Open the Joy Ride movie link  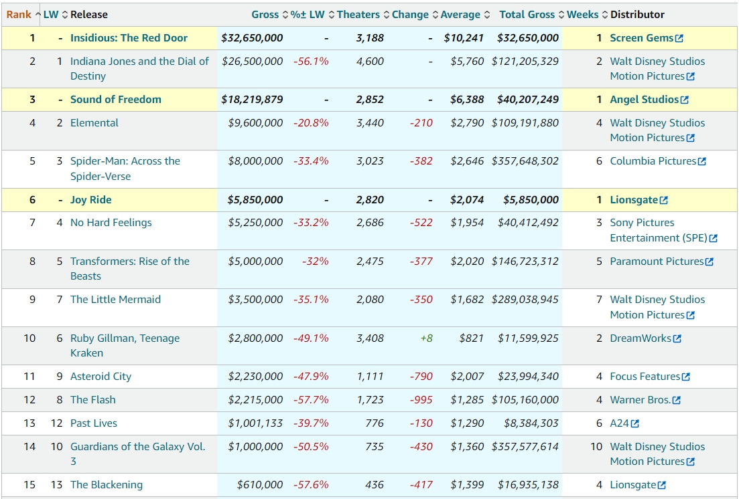[91, 199]
